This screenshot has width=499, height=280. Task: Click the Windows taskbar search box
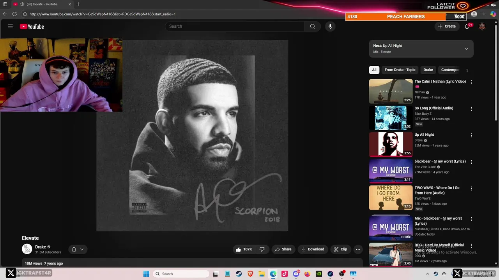coord(181,274)
